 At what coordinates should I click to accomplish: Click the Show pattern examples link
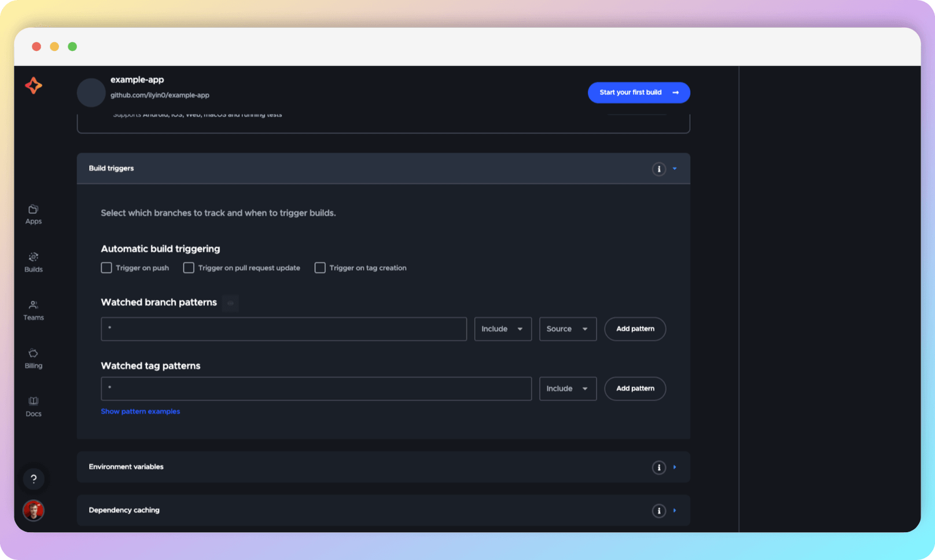coord(140,411)
